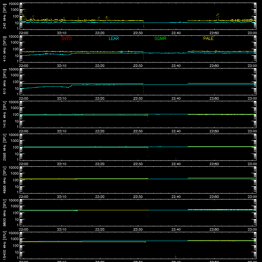Click the 10 tick on 1415 MHz axis
The image size is (262, 262).
(x=17, y=121)
